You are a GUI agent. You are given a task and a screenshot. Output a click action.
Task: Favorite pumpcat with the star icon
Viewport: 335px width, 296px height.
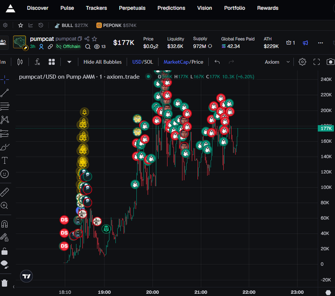(x=94, y=38)
